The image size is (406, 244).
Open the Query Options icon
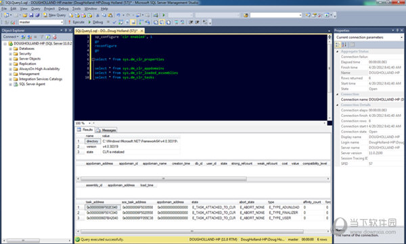[x=127, y=22]
